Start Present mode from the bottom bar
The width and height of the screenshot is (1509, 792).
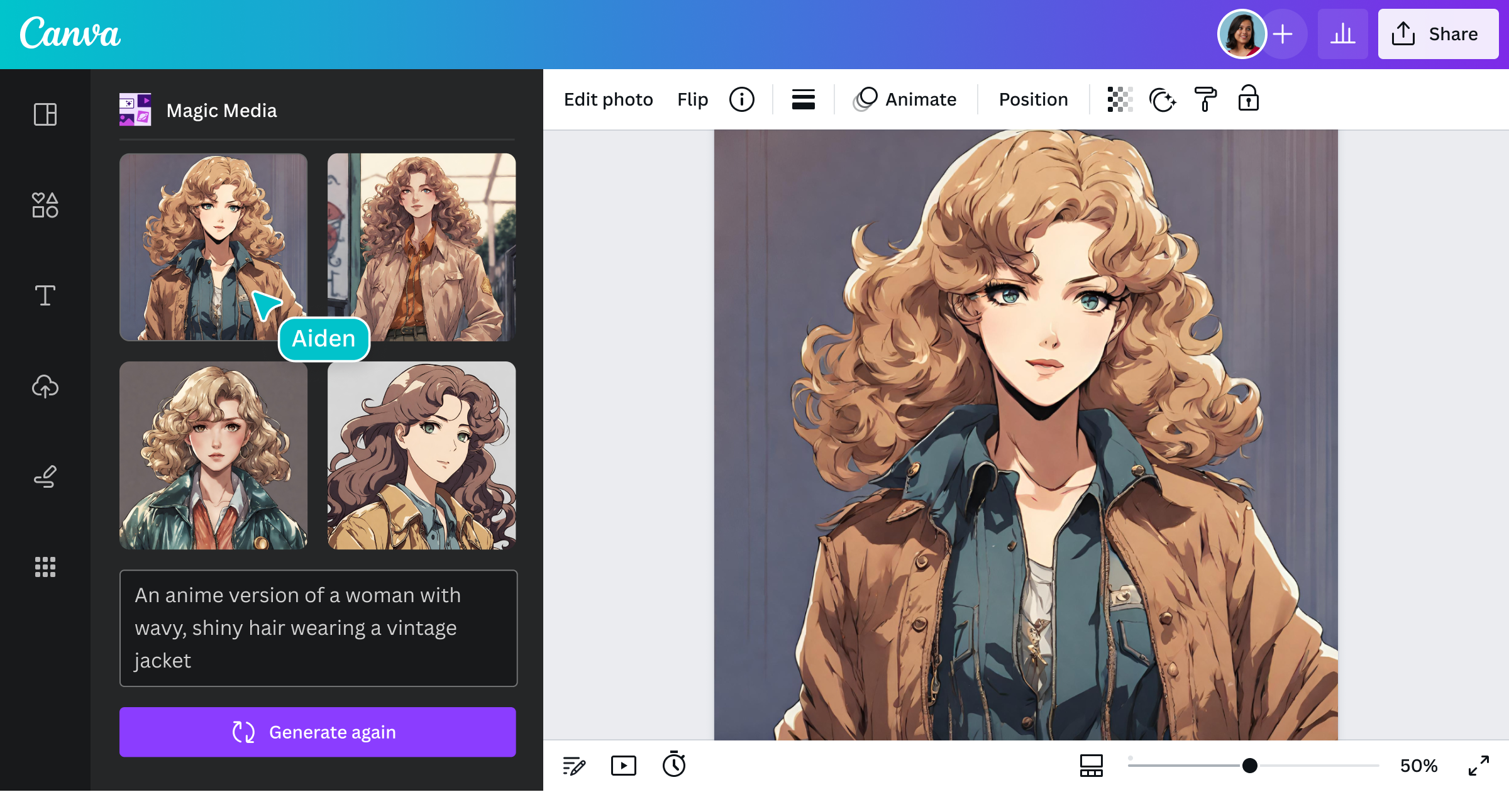click(624, 766)
